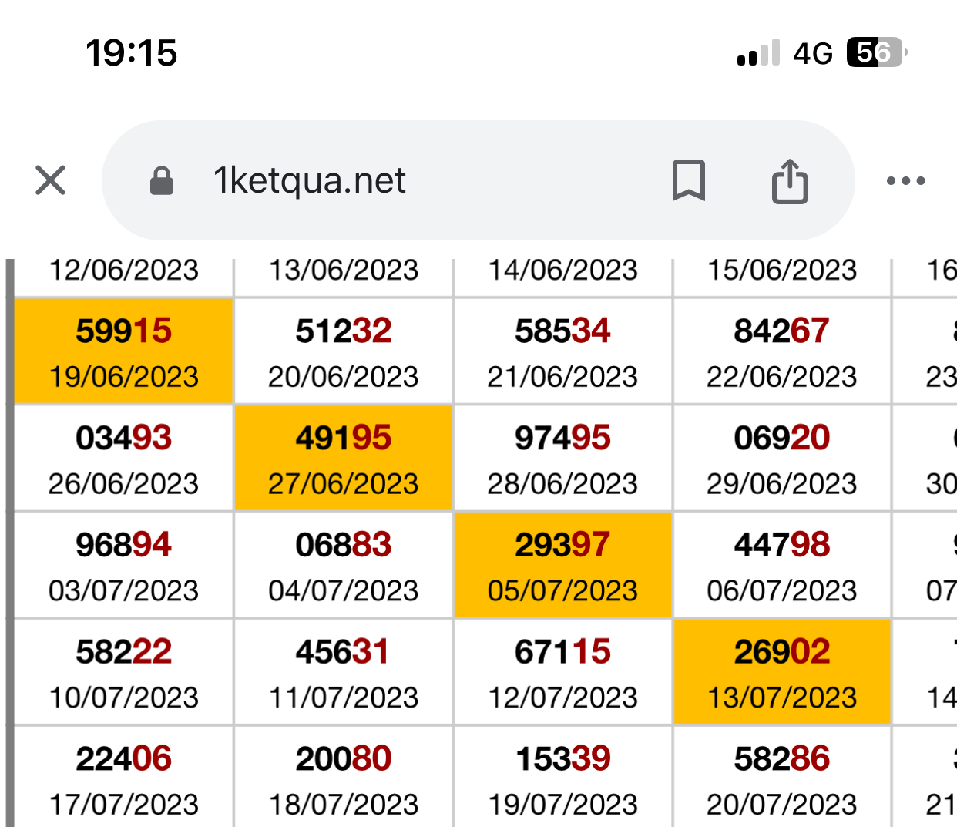Tap the 4G network indicator
This screenshot has width=957, height=827.
click(x=813, y=53)
